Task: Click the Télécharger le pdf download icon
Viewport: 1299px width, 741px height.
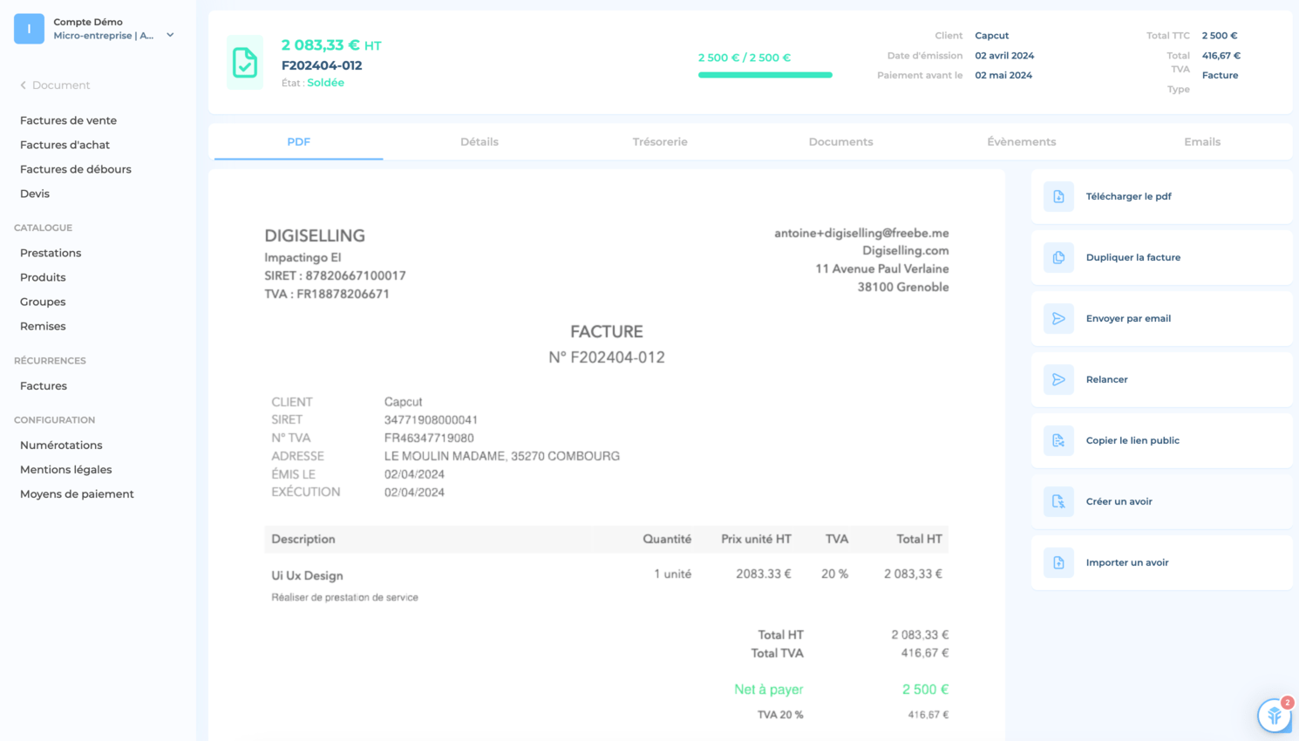Action: (1058, 196)
